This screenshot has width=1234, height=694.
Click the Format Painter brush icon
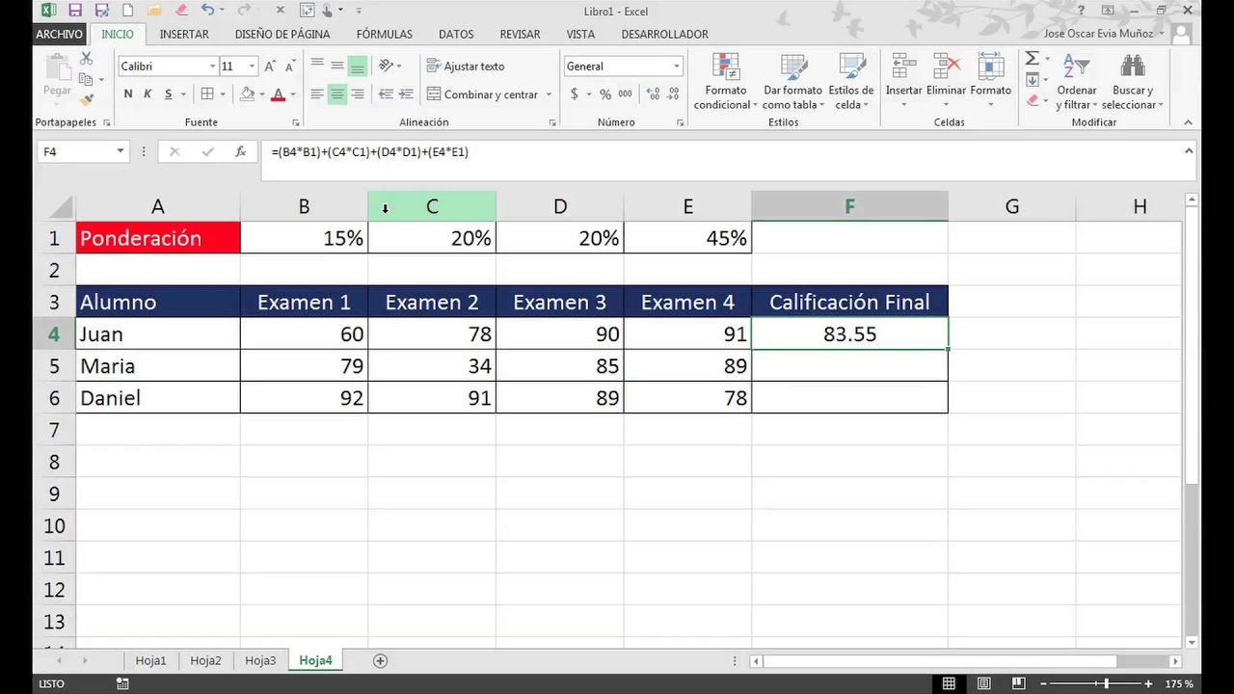(86, 98)
